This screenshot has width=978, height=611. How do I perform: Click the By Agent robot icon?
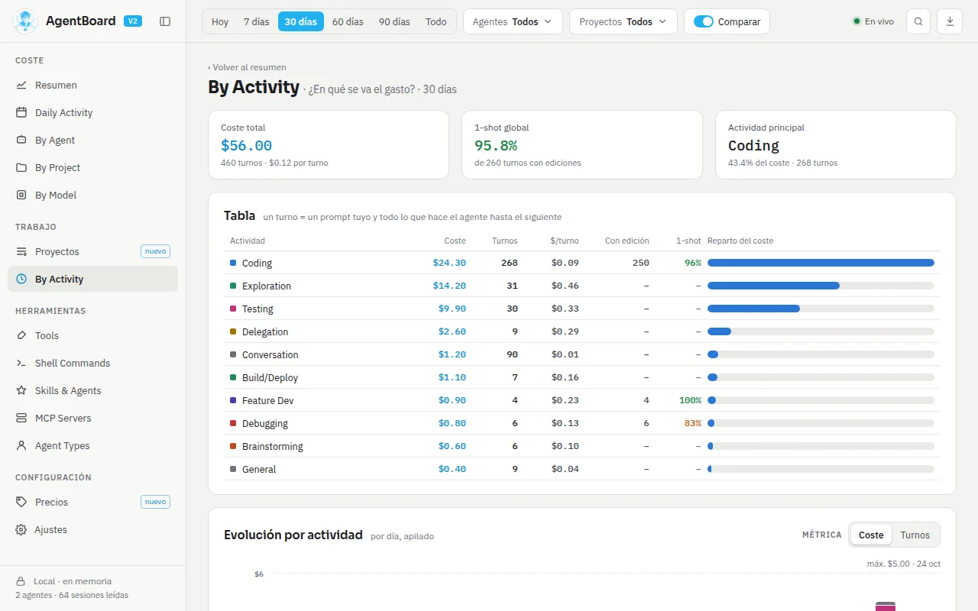(21, 141)
